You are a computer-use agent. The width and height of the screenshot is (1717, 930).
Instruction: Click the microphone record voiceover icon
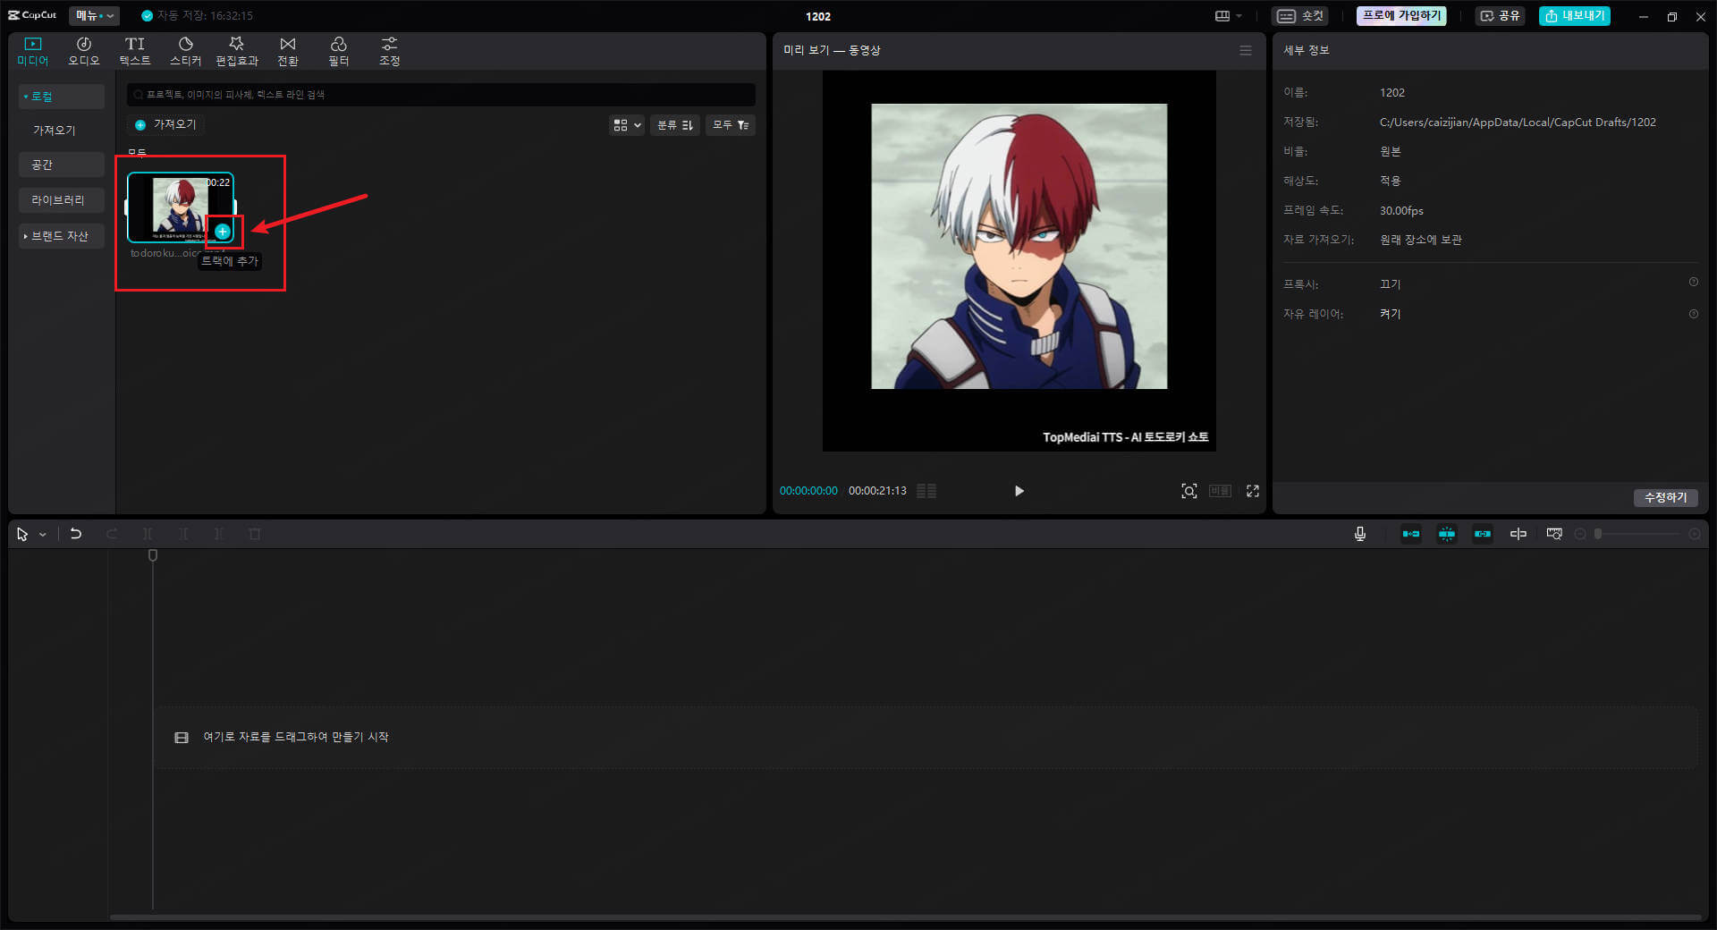(1360, 534)
